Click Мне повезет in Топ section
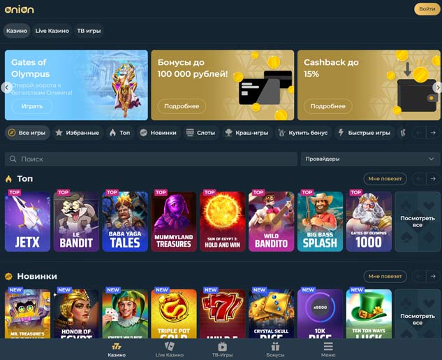This screenshot has height=360, width=442. [385, 179]
